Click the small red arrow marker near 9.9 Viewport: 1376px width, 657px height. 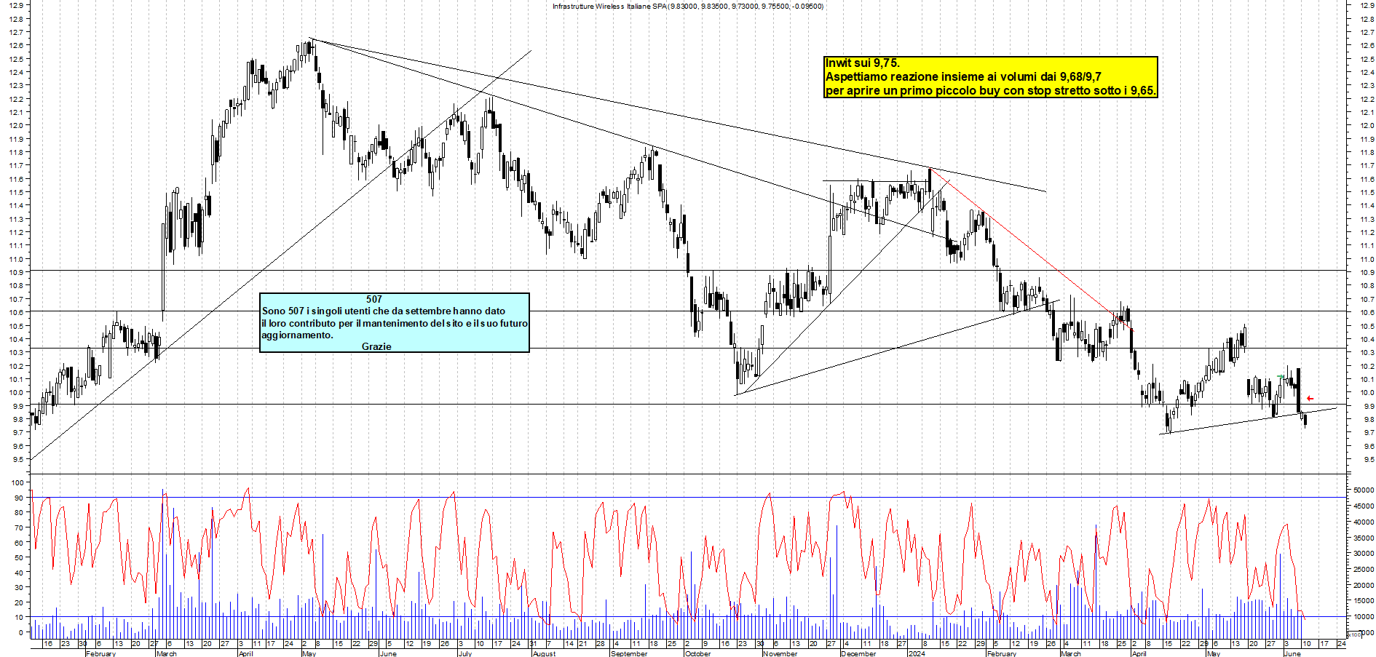(1310, 398)
